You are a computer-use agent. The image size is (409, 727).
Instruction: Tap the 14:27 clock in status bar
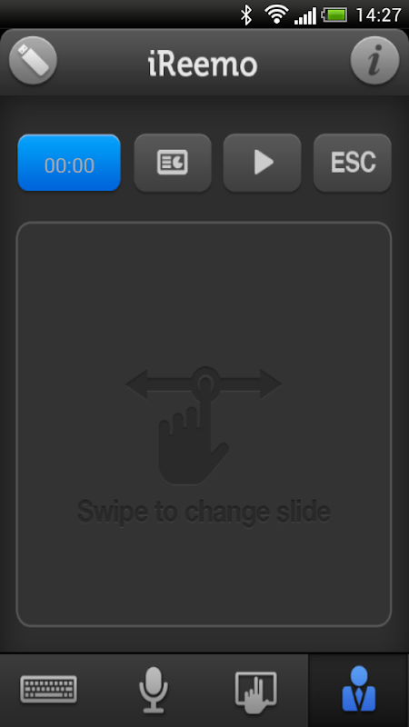point(378,15)
